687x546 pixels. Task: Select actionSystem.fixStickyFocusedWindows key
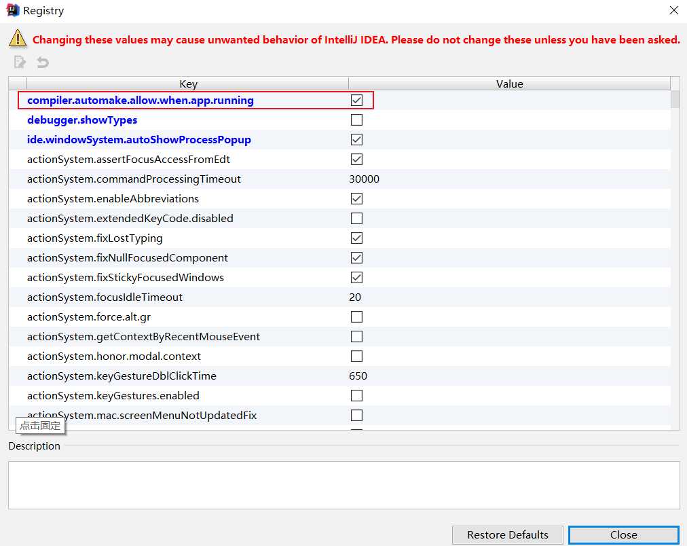126,278
